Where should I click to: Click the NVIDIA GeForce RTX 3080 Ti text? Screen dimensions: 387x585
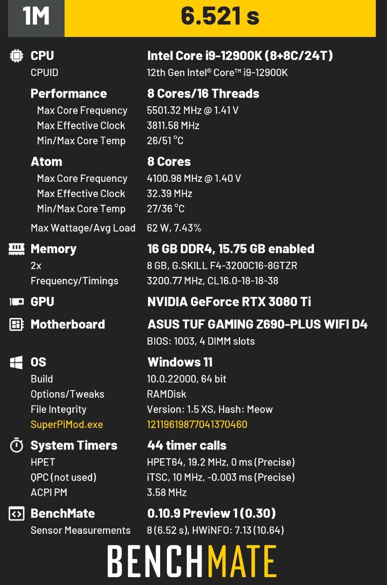[229, 302]
